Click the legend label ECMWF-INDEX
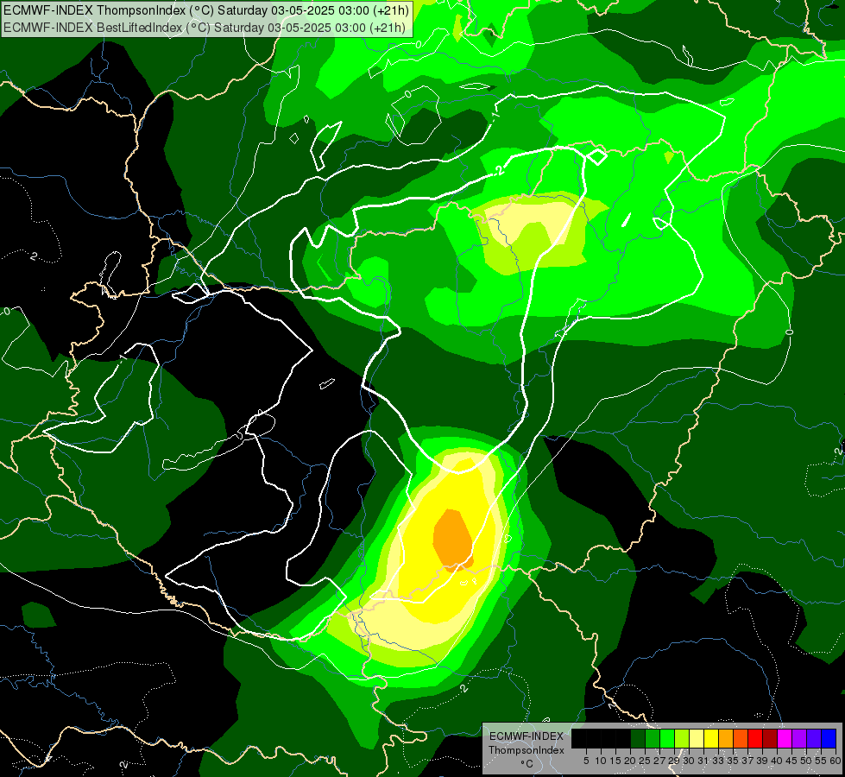The height and width of the screenshot is (777, 845). pos(527,736)
